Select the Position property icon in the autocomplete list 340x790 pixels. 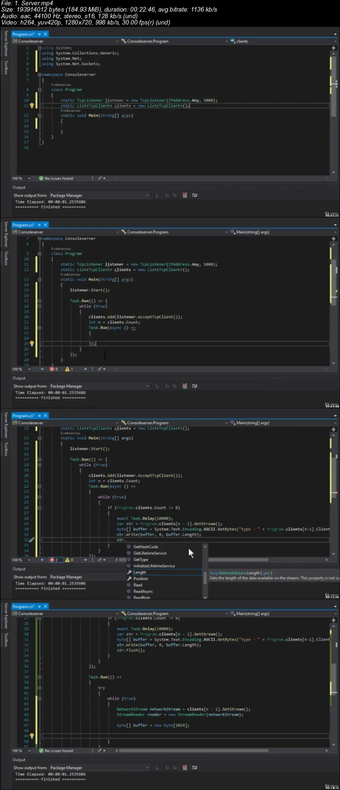point(129,578)
